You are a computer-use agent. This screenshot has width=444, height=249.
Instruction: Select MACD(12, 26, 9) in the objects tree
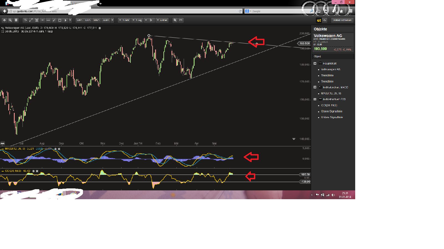pyautogui.click(x=331, y=93)
